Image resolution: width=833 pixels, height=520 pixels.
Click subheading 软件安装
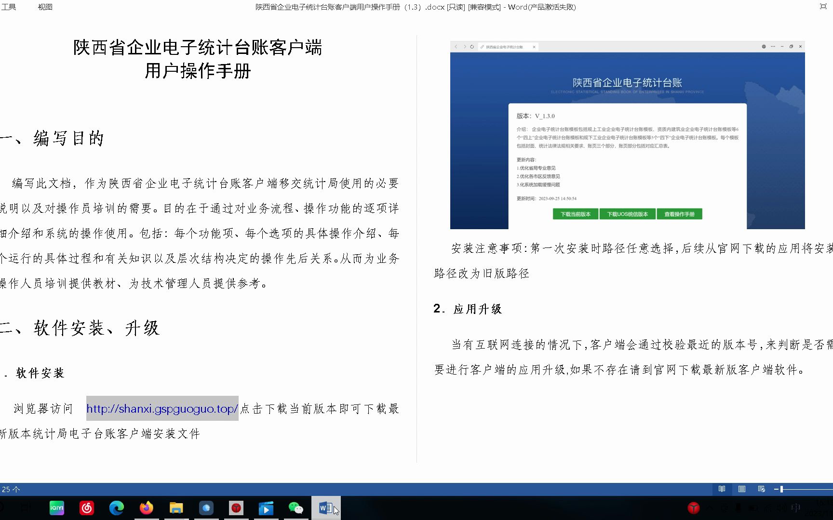click(x=40, y=373)
